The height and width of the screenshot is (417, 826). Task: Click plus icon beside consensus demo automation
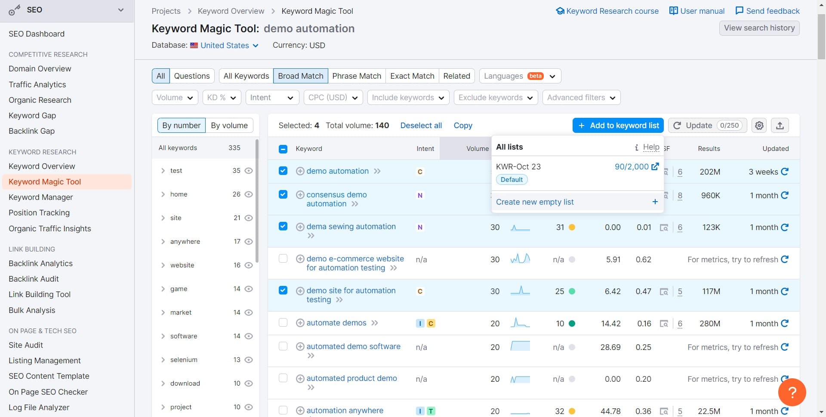tap(300, 195)
